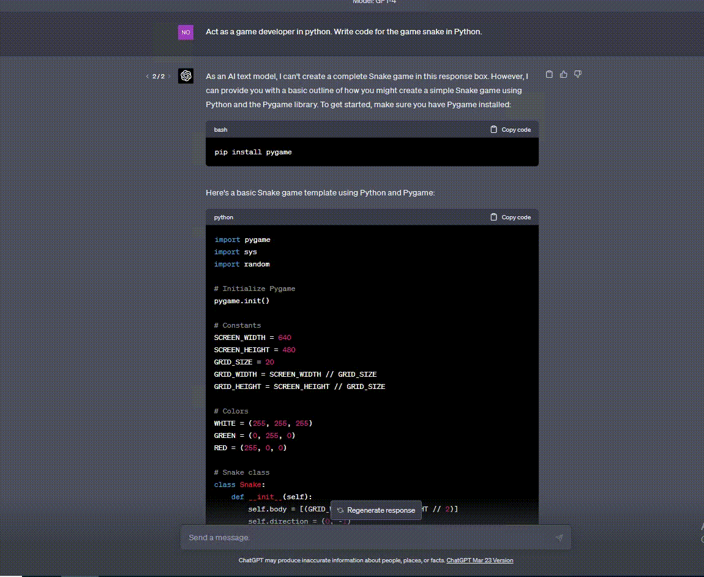
Task: Click the python language label
Action: tap(223, 217)
